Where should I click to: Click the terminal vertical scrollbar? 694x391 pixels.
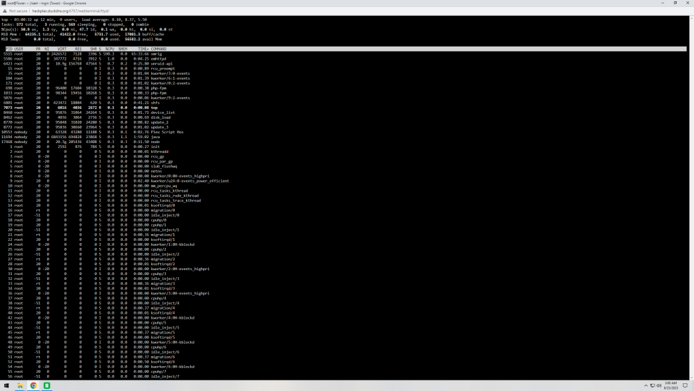pos(691,197)
